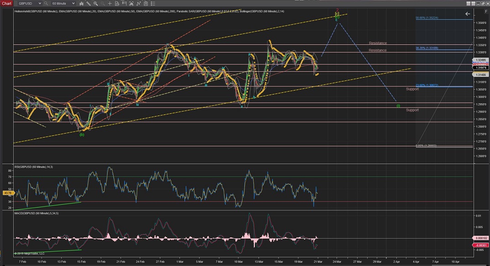Select the upper Resistance line label
Screen dimensions: 490x266
378,43
